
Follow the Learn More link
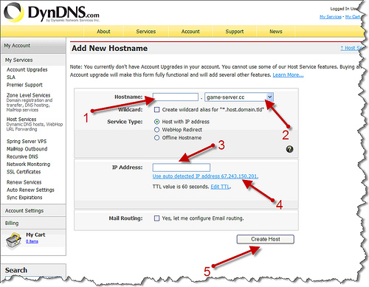coord(288,75)
